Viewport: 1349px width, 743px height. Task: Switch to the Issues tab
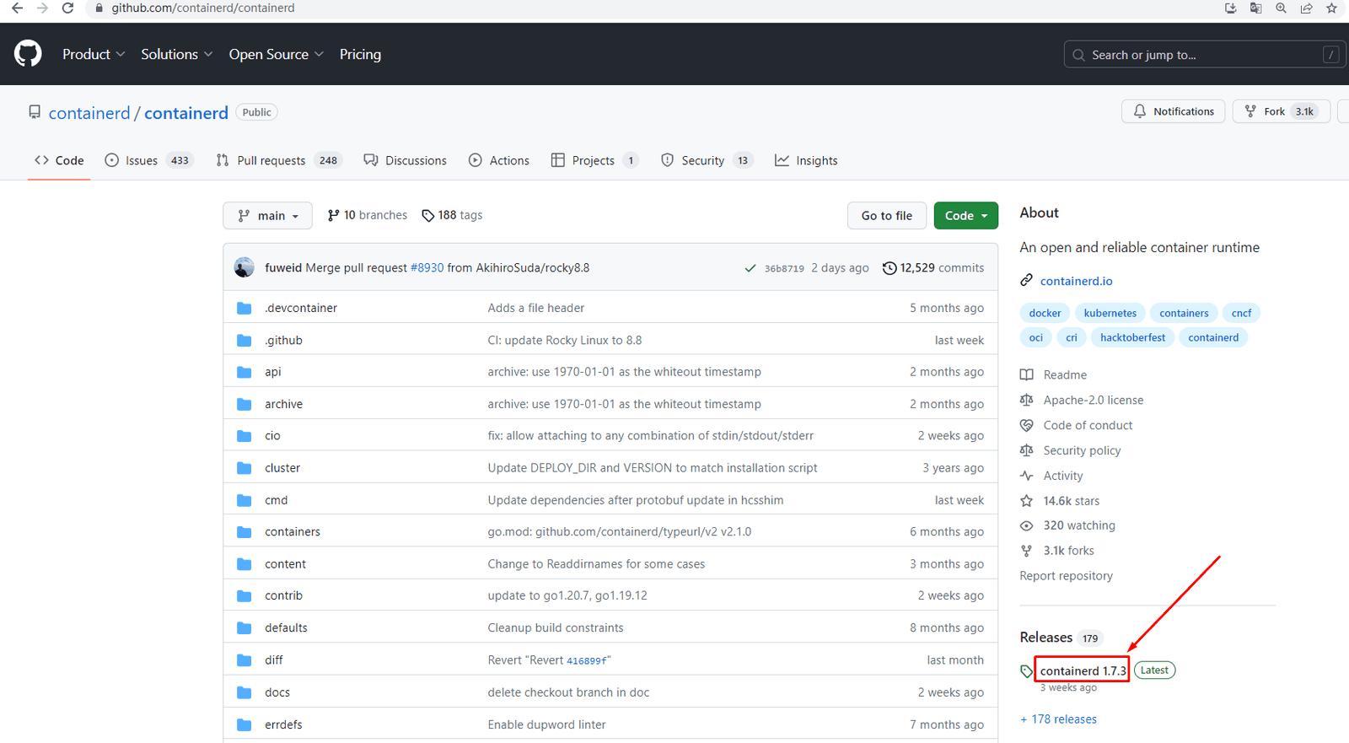(x=149, y=160)
